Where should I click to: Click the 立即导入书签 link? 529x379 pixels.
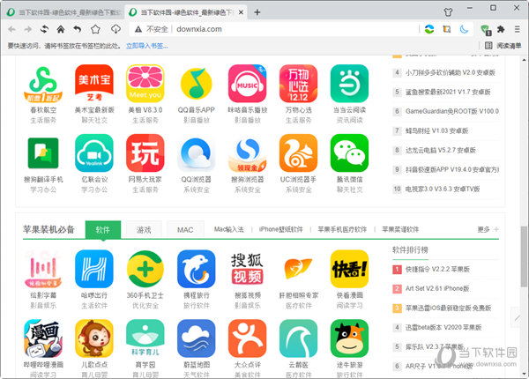[x=146, y=46]
